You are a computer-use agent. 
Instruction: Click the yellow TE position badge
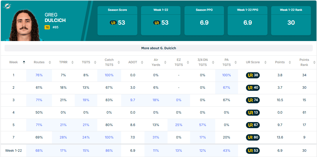(47, 27)
